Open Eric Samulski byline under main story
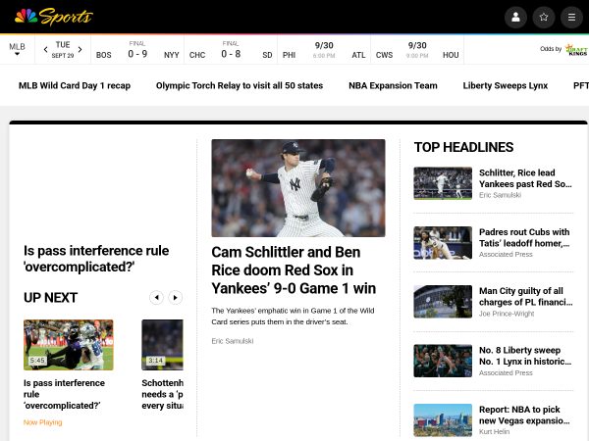This screenshot has height=441, width=589. pyautogui.click(x=232, y=341)
